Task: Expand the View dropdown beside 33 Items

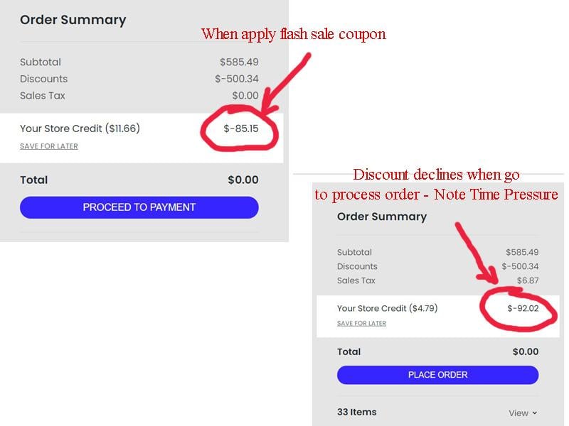Action: coord(523,413)
